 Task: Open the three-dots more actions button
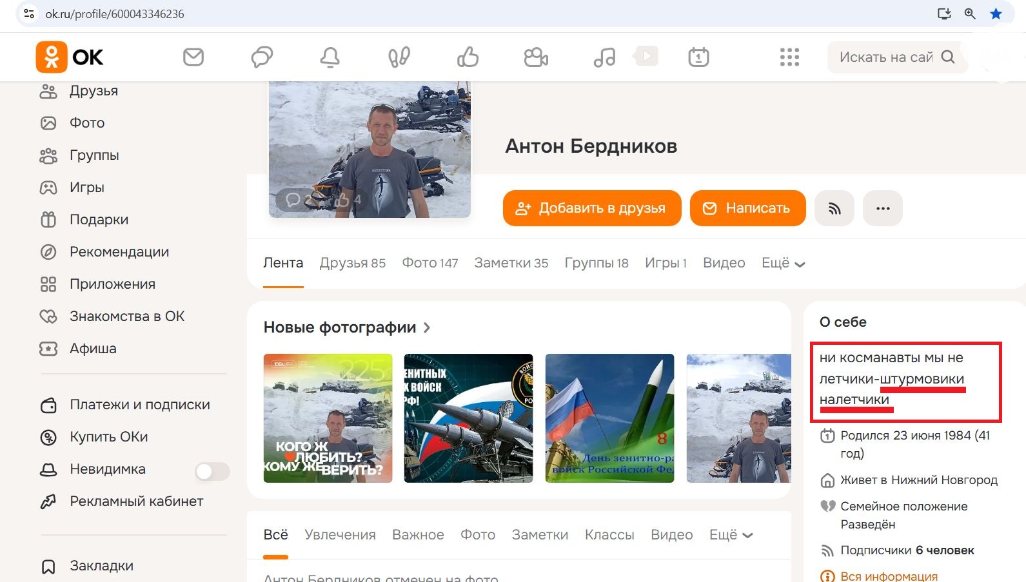(883, 208)
